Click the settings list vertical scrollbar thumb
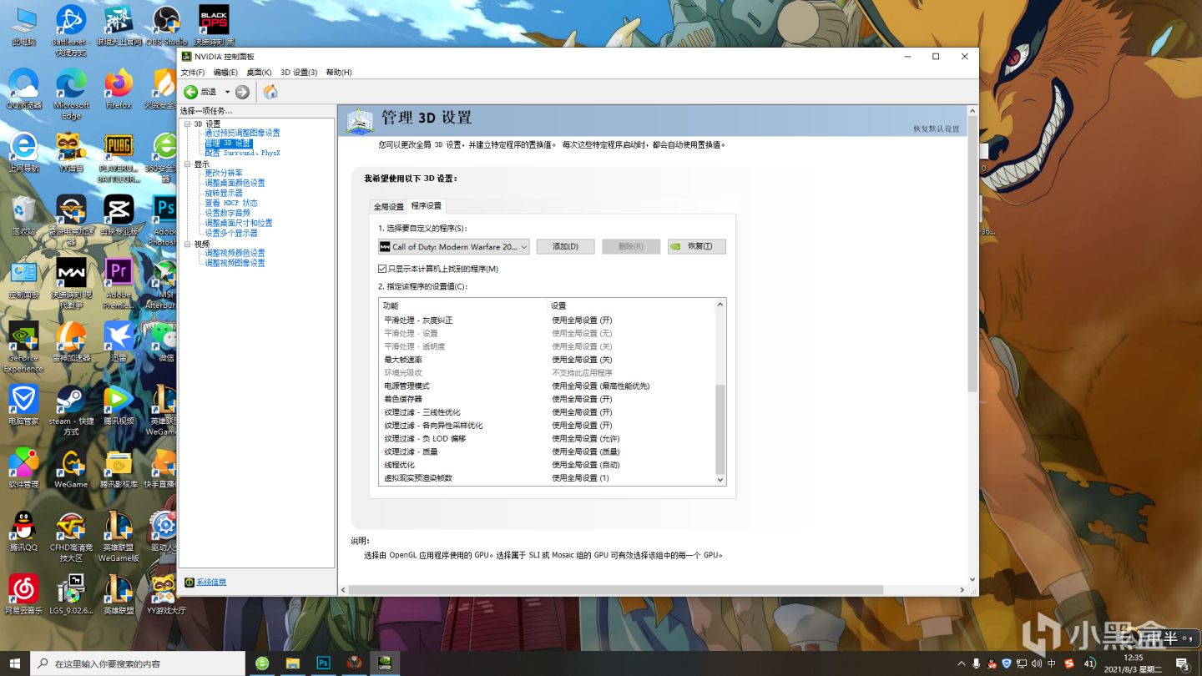The image size is (1202, 676). pyautogui.click(x=720, y=429)
